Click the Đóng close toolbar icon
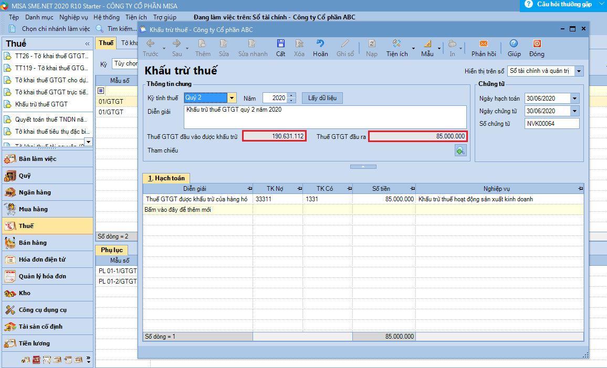 tap(537, 44)
